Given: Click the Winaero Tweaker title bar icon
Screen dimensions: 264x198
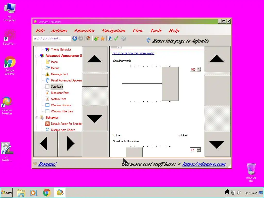Looking at the screenshot, I should [35, 21].
